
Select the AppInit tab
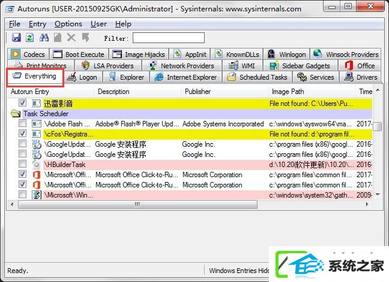190,54
